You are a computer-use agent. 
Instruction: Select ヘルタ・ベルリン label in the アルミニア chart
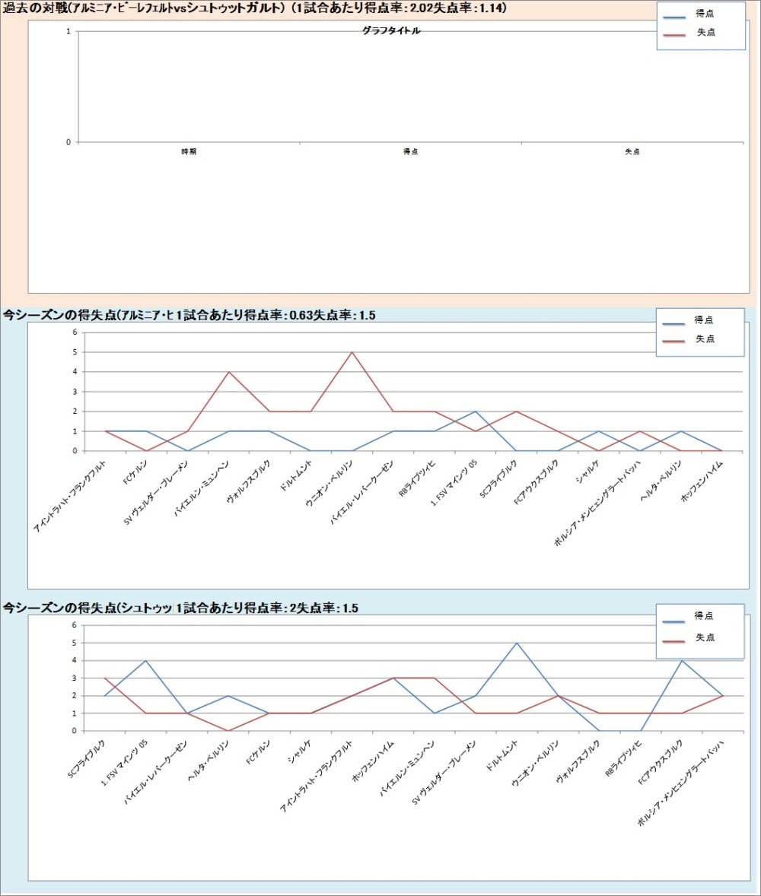click(x=661, y=481)
